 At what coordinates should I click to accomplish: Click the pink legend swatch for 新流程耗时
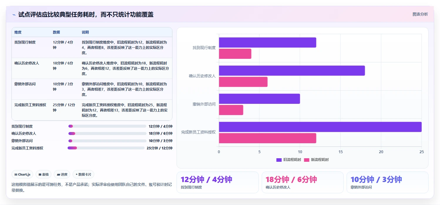tap(307, 160)
